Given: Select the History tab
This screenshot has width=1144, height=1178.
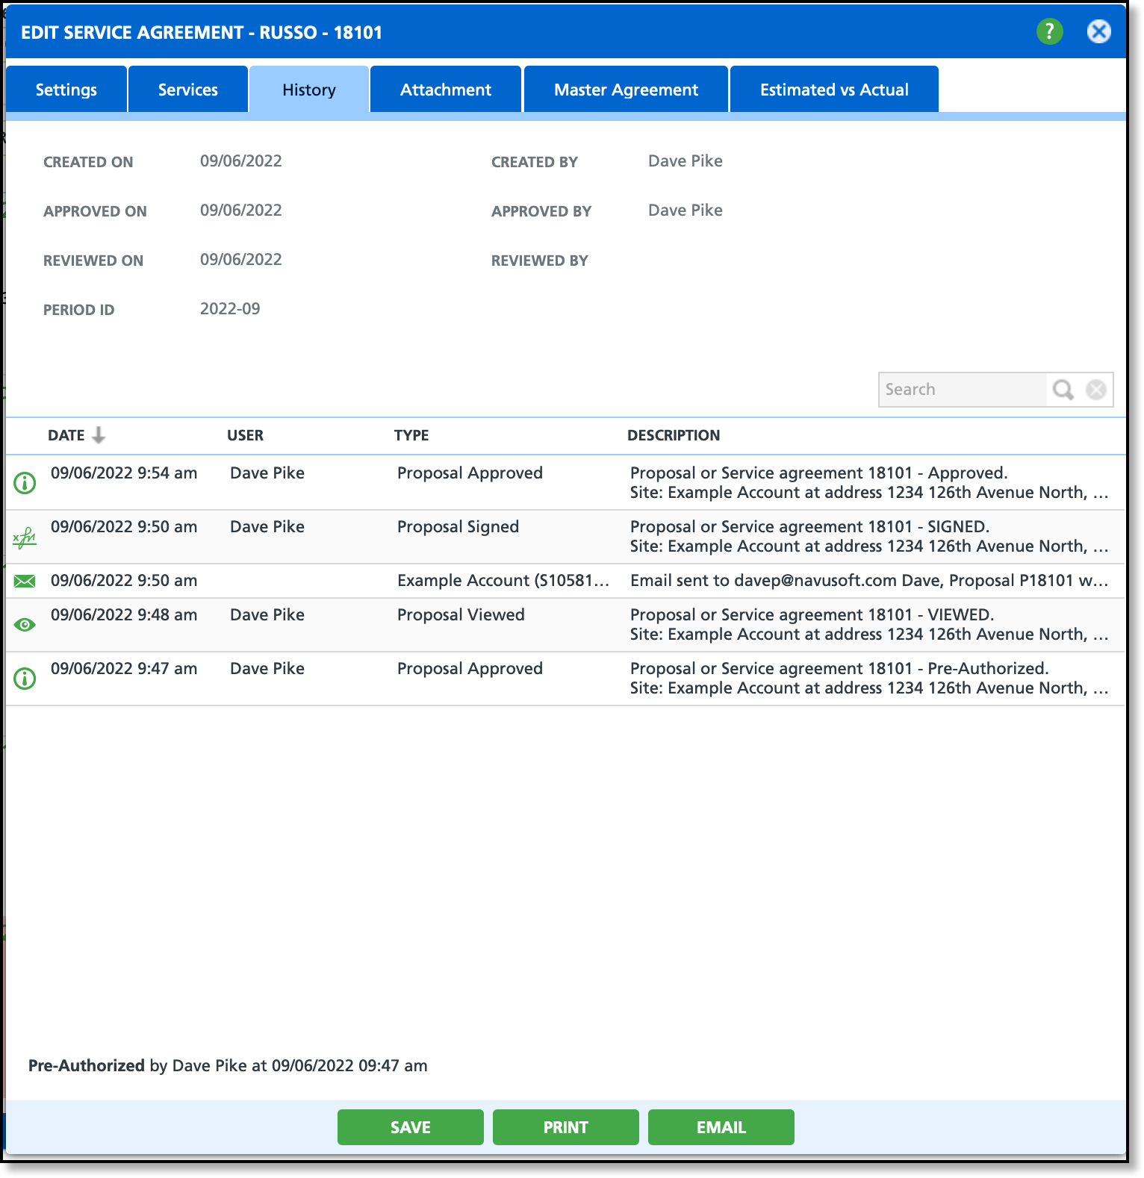Looking at the screenshot, I should [309, 90].
